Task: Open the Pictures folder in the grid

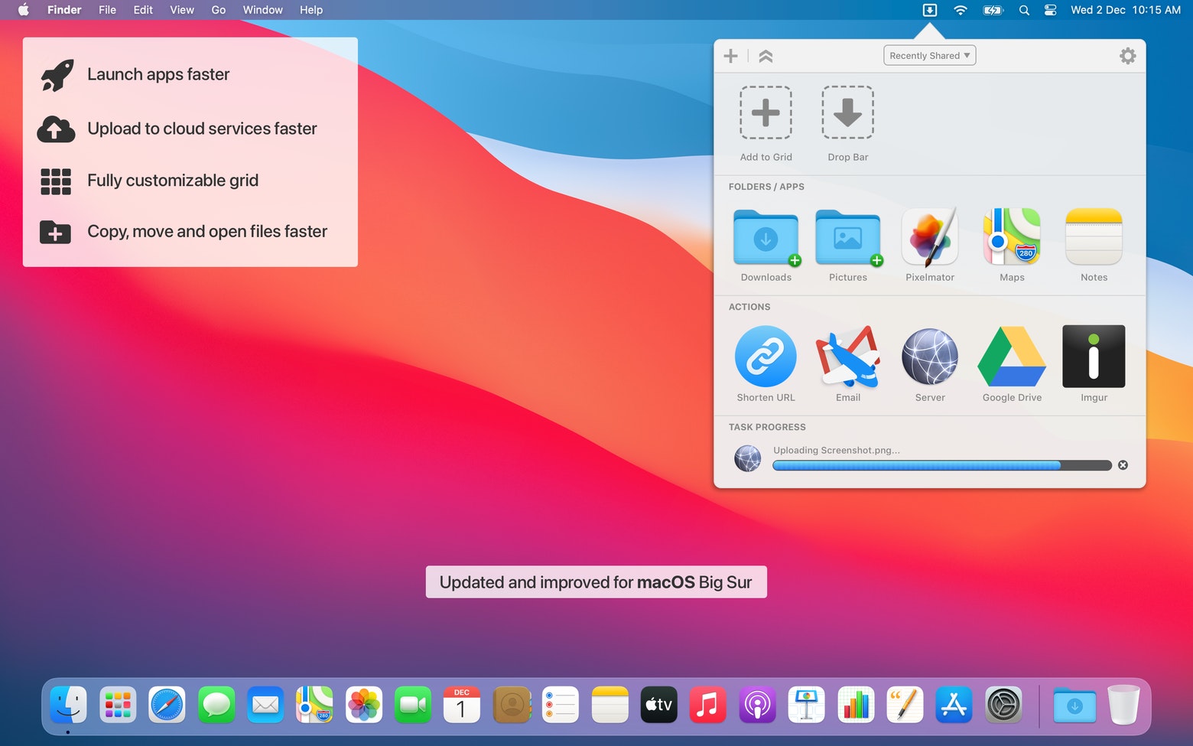Action: pos(847,237)
